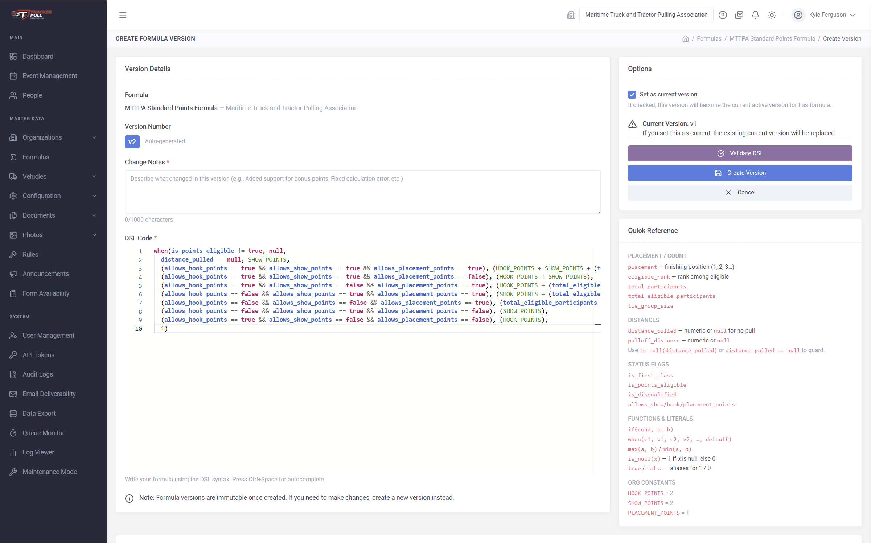Click the Log Viewer sidebar label
Image resolution: width=871 pixels, height=543 pixels.
[x=38, y=452]
